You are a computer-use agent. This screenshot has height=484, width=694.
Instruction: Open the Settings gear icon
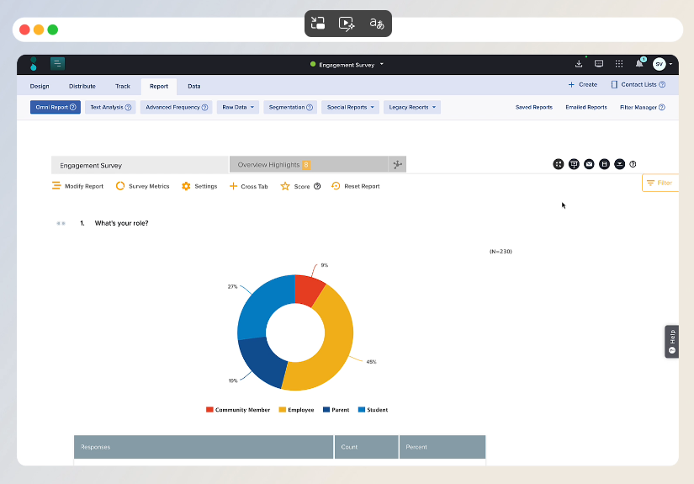(x=186, y=186)
